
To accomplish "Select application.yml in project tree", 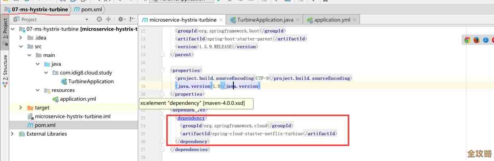I will (78, 99).
